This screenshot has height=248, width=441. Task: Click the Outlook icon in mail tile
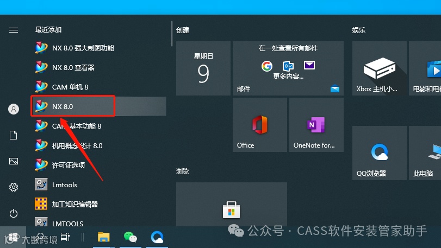[x=288, y=66]
